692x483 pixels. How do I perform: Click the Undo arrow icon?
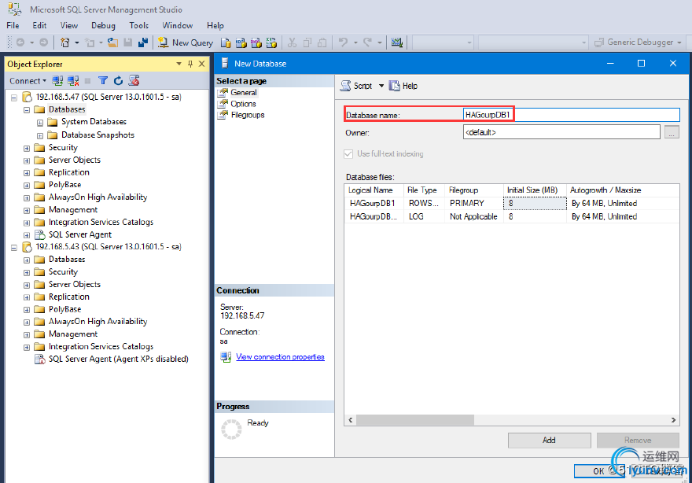tap(343, 42)
